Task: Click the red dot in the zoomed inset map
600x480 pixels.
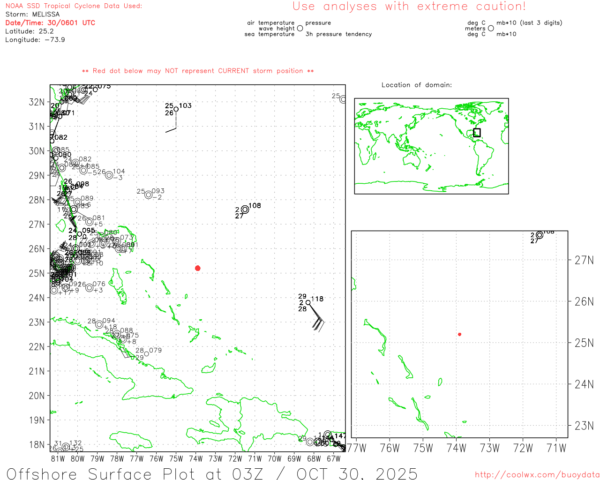Action: point(459,334)
